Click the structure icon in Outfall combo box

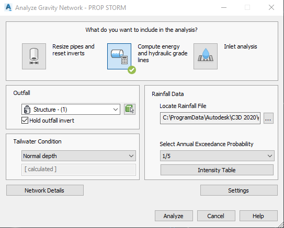click(x=27, y=109)
